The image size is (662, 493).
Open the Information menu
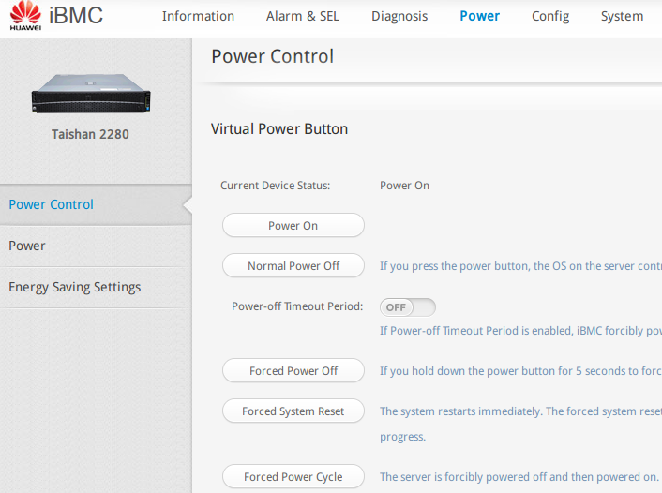click(198, 16)
